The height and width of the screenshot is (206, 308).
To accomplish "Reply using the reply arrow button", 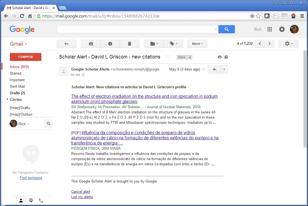I will (x=215, y=69).
